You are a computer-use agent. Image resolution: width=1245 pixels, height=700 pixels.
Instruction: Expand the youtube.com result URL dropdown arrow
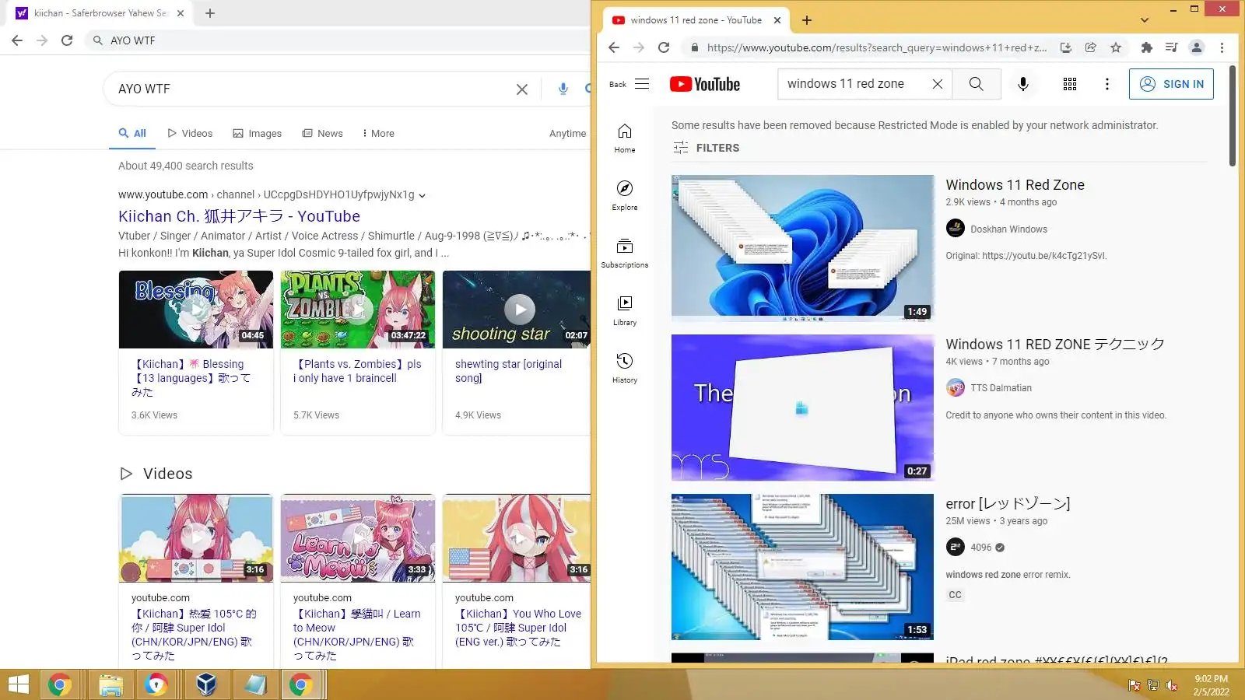point(422,195)
